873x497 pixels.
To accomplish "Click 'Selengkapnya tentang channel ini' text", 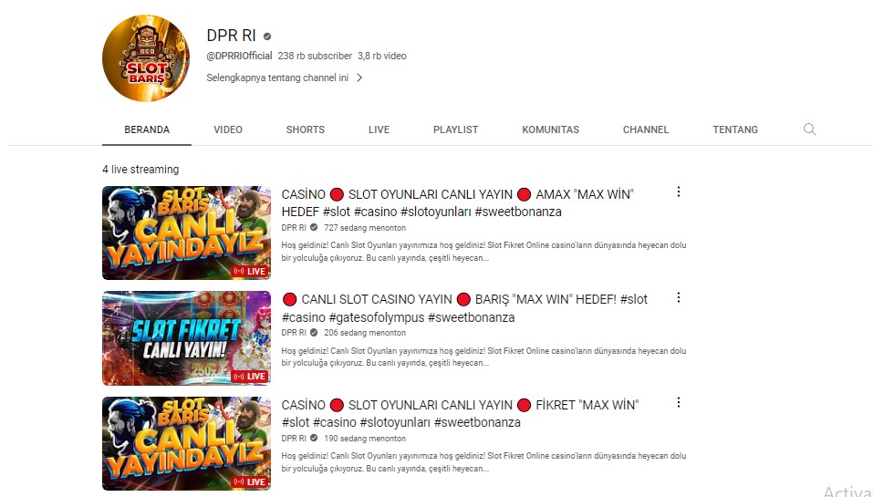I will coord(277,78).
